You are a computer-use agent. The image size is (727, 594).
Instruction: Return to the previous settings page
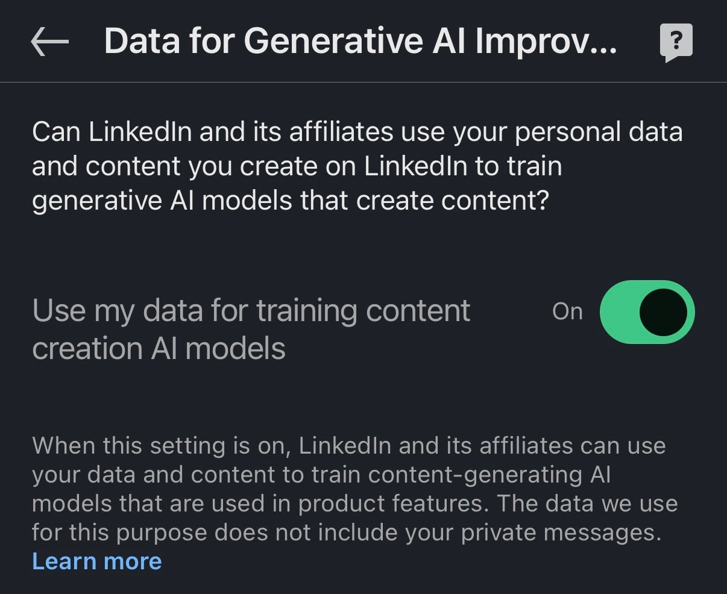49,42
